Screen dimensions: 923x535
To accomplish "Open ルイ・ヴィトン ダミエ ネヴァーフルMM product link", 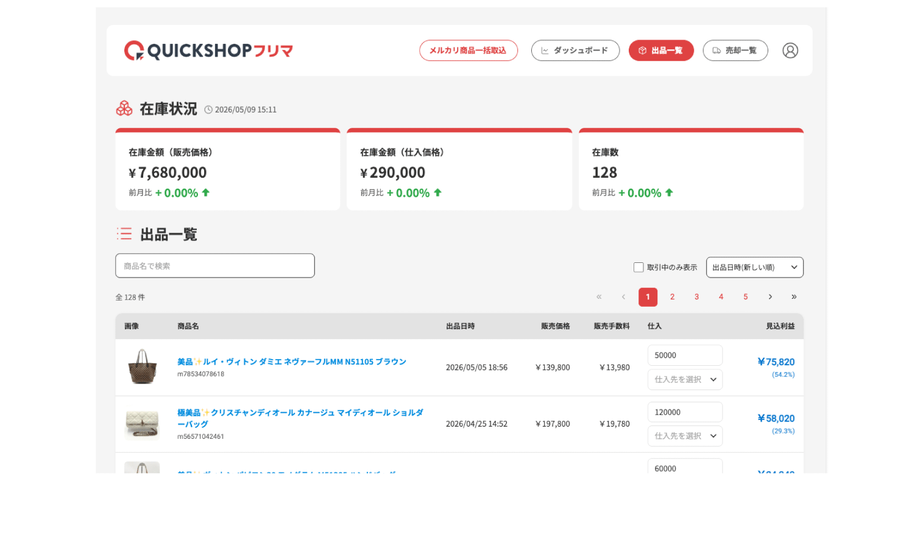I will (x=292, y=362).
